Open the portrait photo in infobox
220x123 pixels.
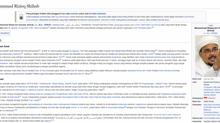click(208, 56)
